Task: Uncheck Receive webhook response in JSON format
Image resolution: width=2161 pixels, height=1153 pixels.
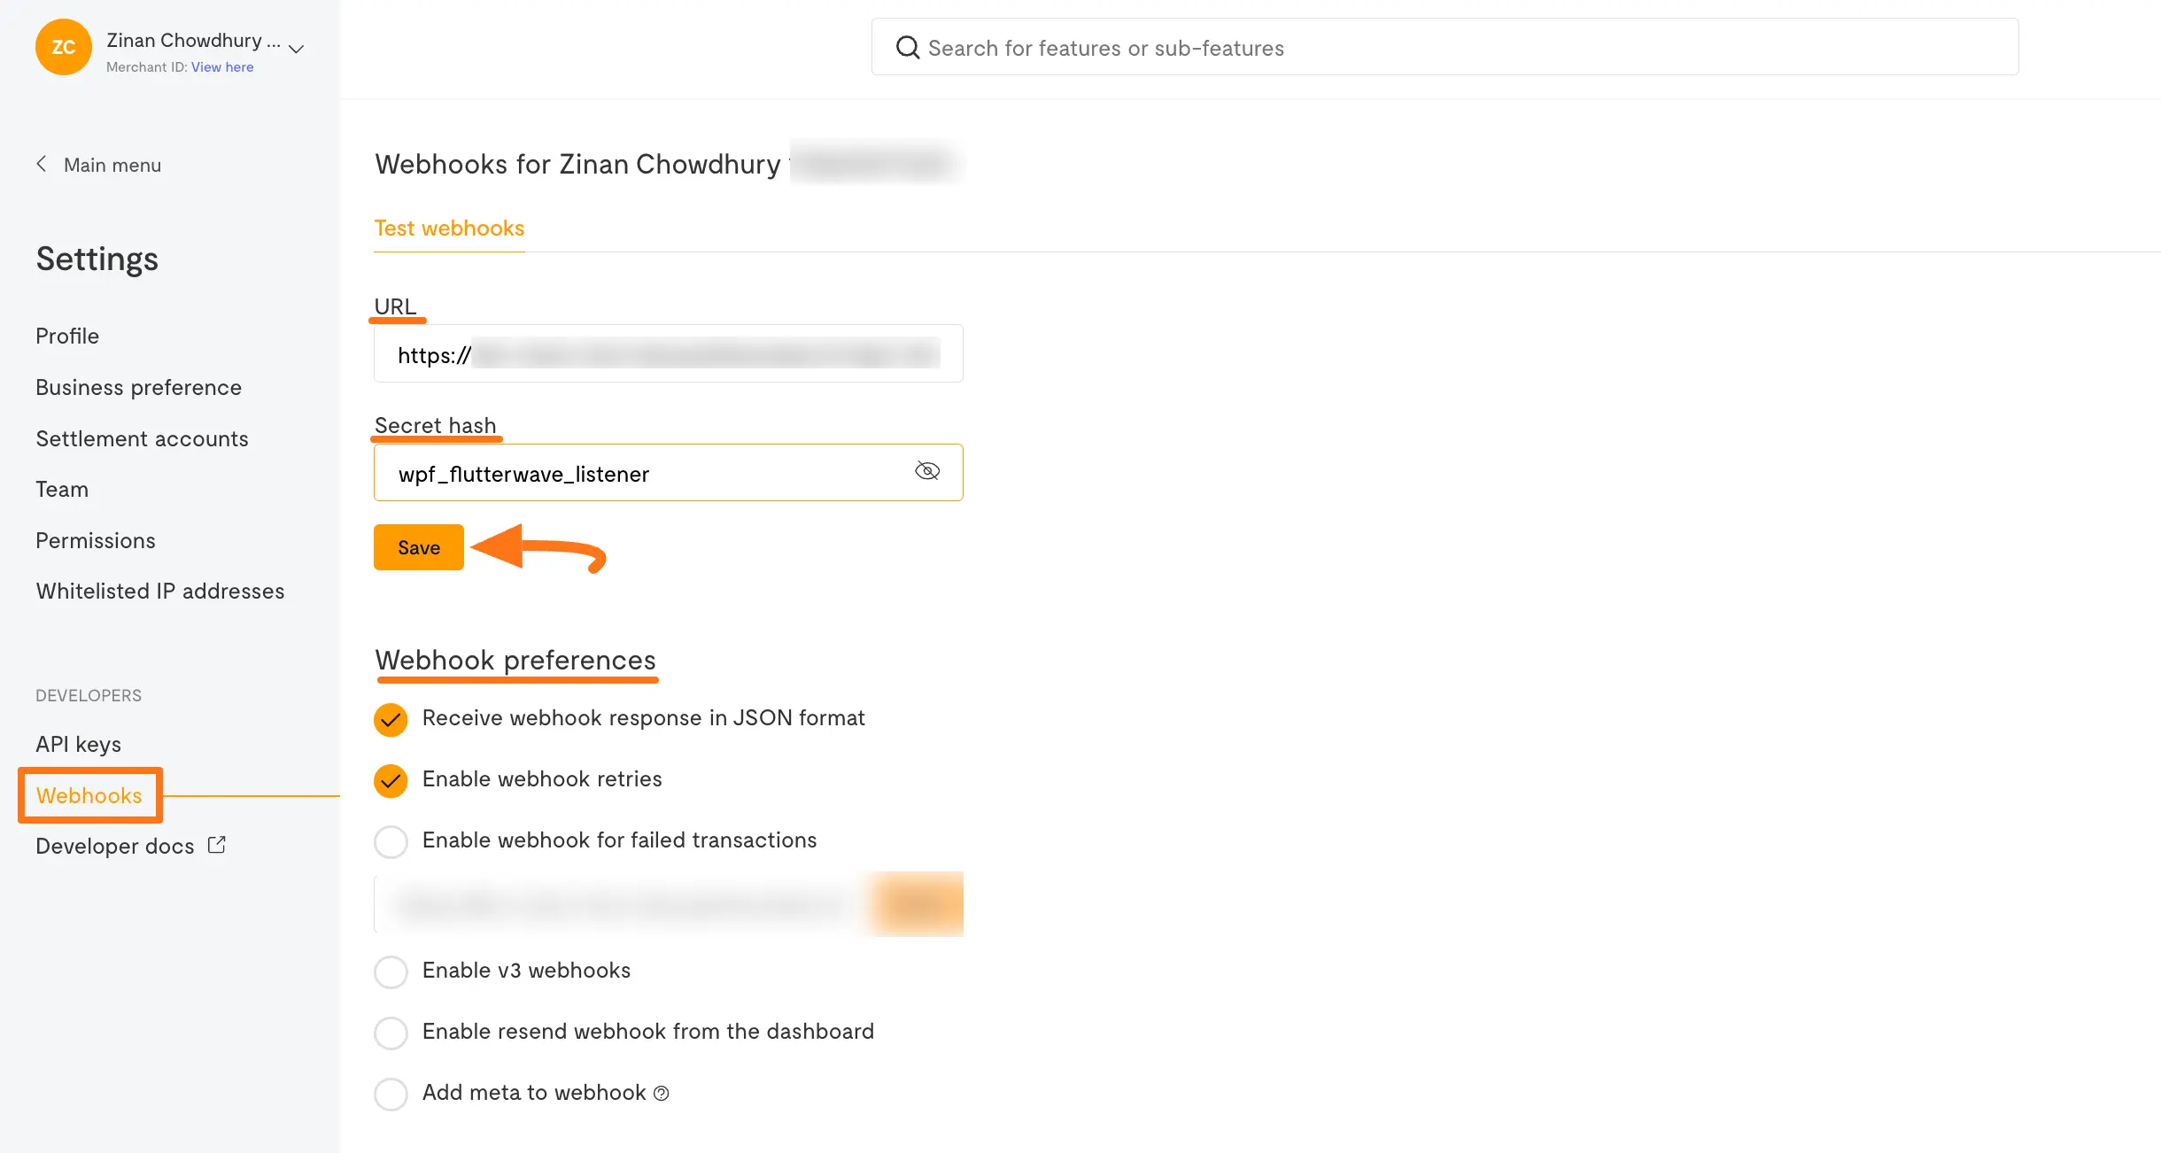Action: (391, 719)
